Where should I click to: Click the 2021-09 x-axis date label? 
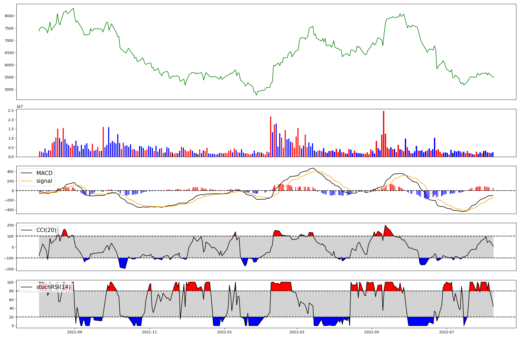pyautogui.click(x=75, y=332)
